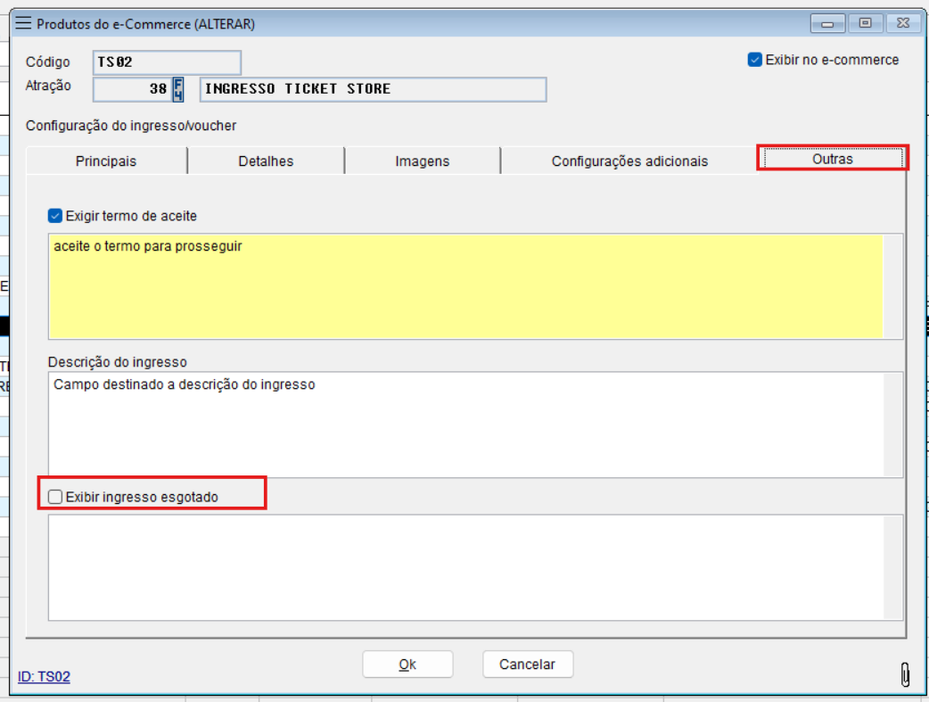Minimize the Produtos do e-Commerce window
Screen dimensions: 929x702
pos(828,24)
